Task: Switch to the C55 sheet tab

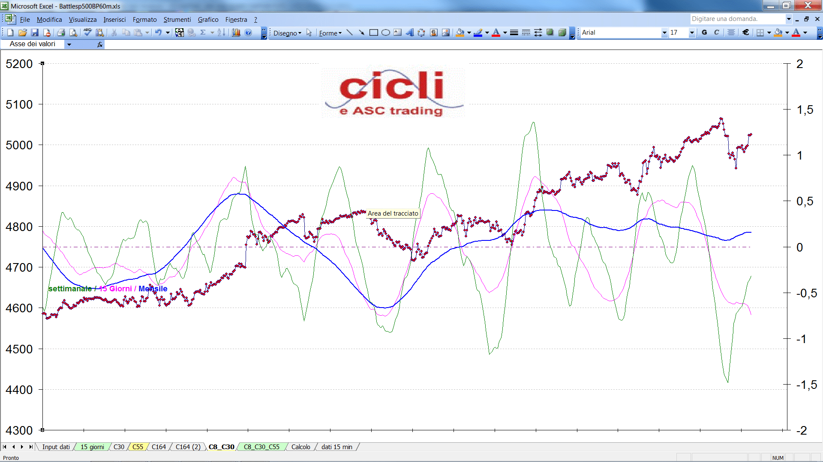Action: click(138, 447)
